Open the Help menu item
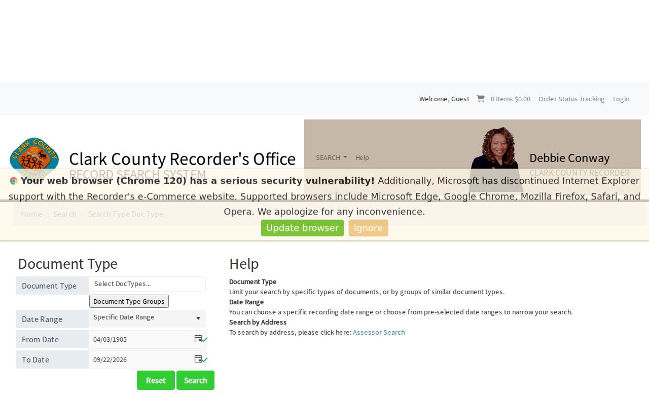 (362, 157)
